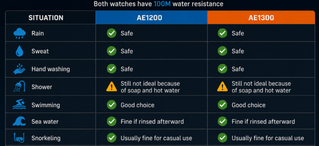Click the AE1200 rain green checkmark

click(x=112, y=33)
